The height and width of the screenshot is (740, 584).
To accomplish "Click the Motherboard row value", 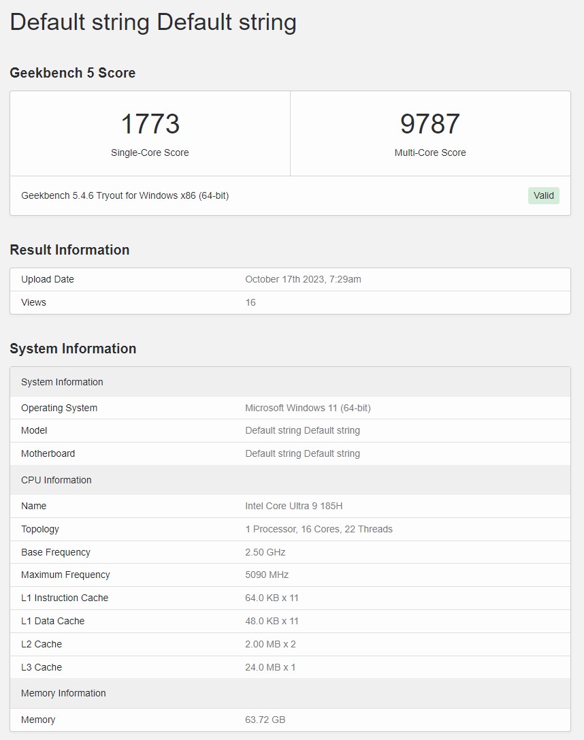I will [x=302, y=453].
